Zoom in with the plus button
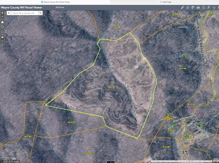 (x=2, y=13)
